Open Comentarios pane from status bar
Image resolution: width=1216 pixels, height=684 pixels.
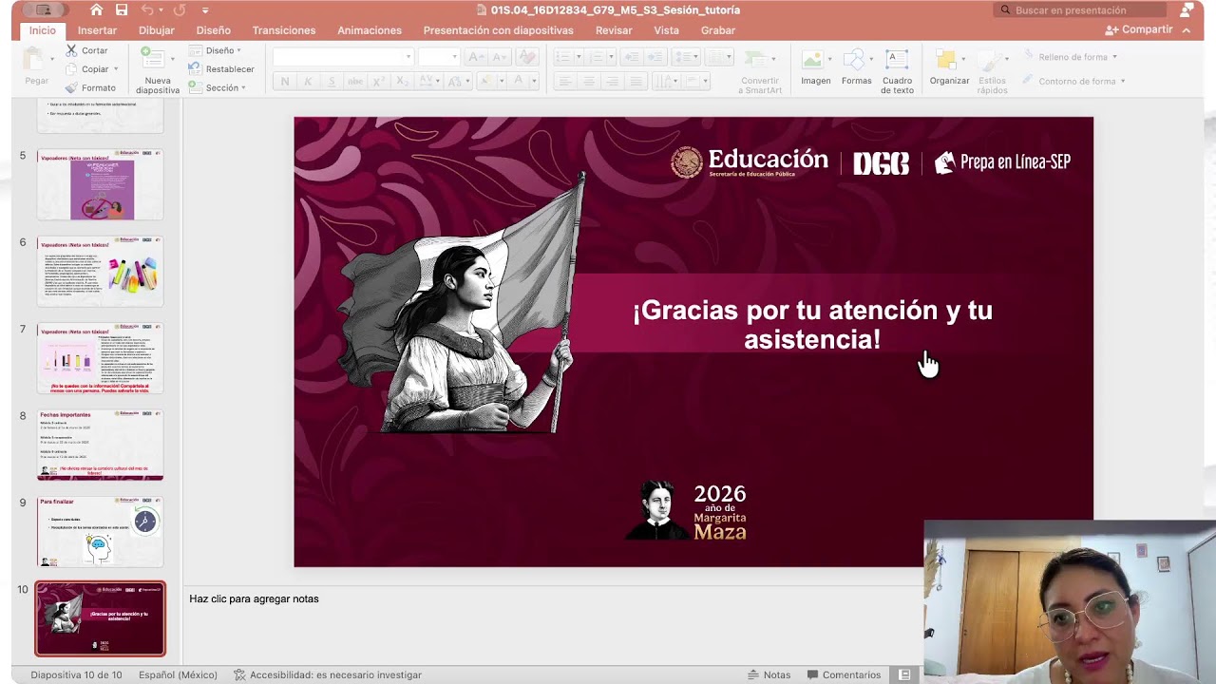coord(843,674)
